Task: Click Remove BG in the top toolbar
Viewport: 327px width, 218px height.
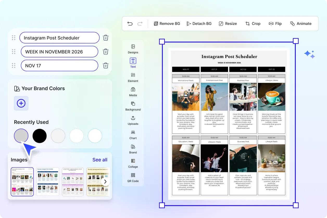Action: point(167,23)
